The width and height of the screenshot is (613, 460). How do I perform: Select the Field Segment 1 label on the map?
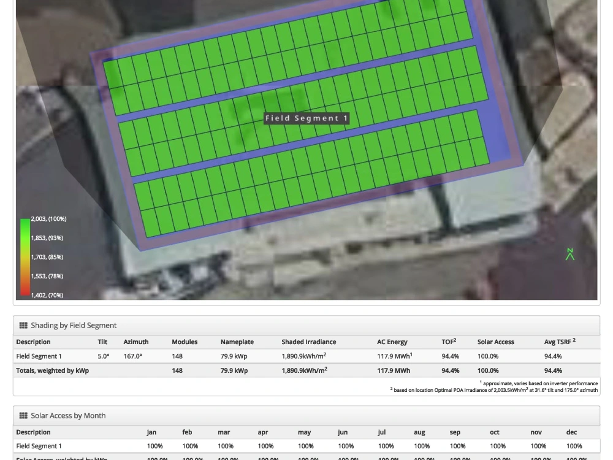(x=306, y=118)
